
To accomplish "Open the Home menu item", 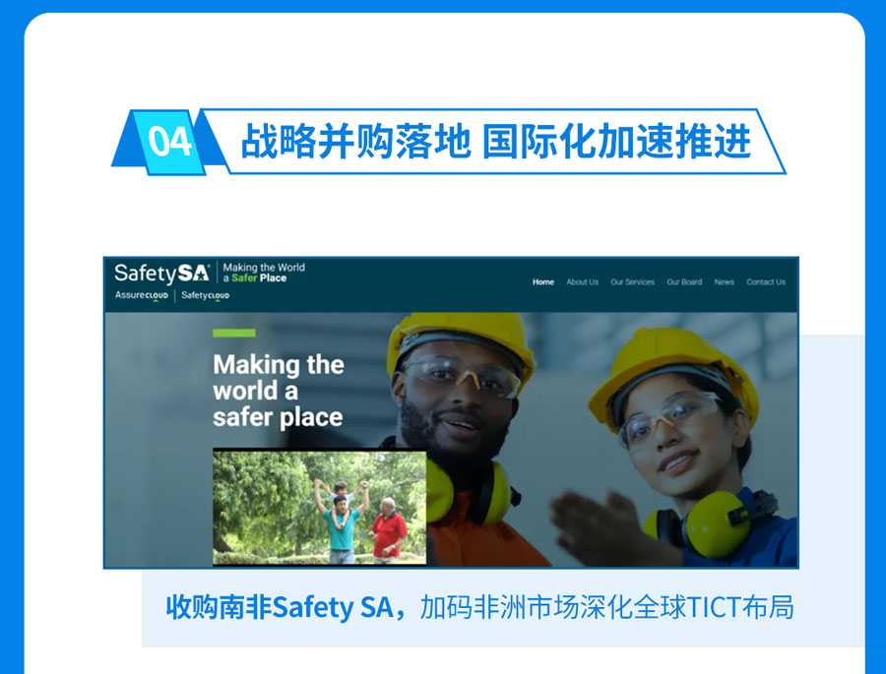I will [543, 282].
